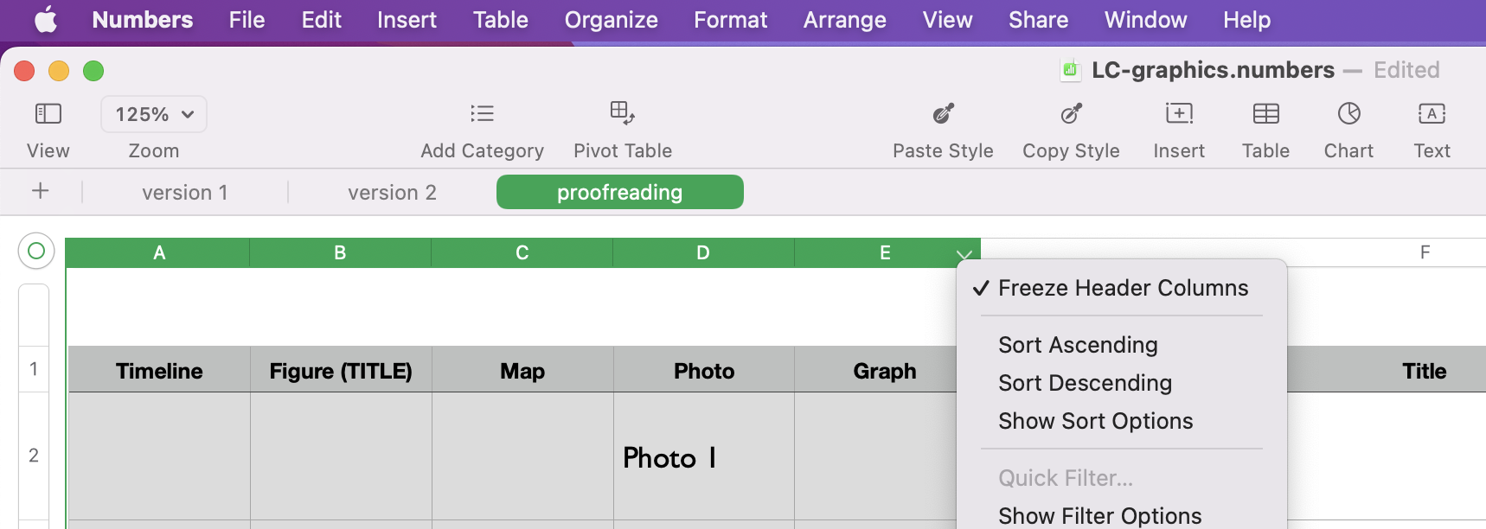
Task: Click the Paste Style brush icon
Action: click(x=943, y=114)
